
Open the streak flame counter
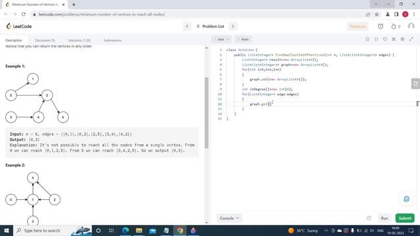coord(396,26)
